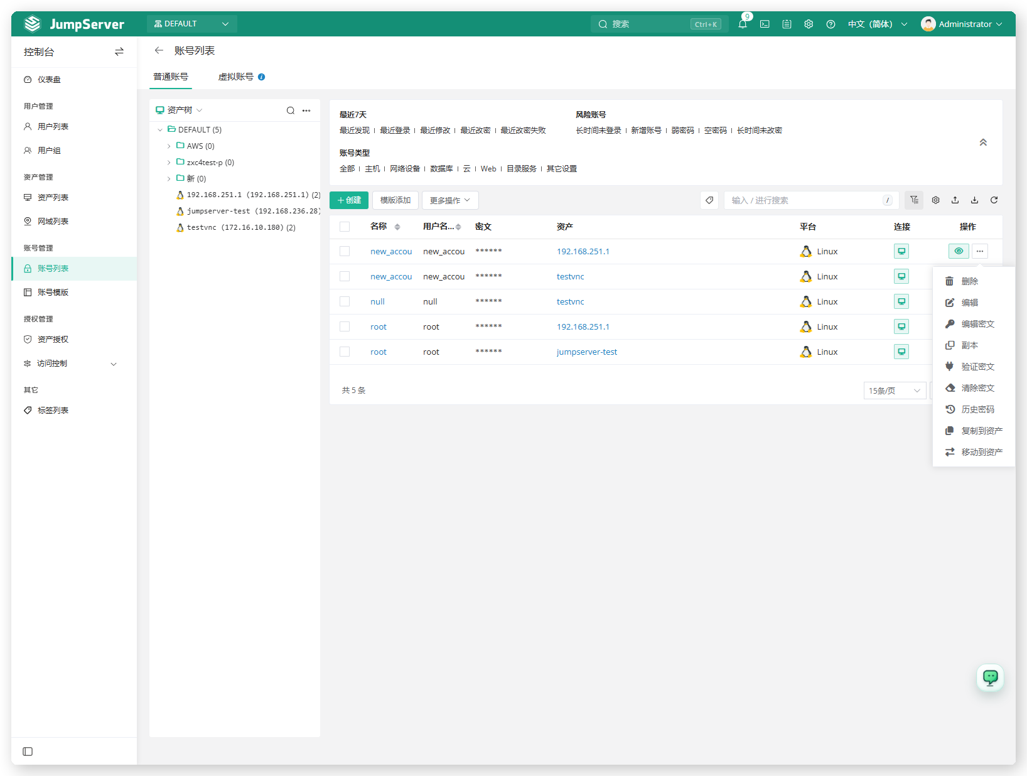Open the notifications bell icon
Viewport: 1027px width, 776px height.
point(743,24)
